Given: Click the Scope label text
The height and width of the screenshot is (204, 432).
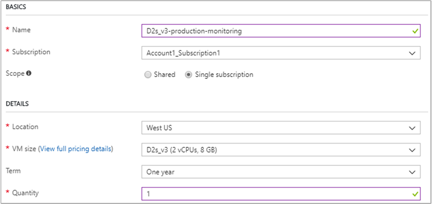Looking at the screenshot, I should [x=15, y=74].
